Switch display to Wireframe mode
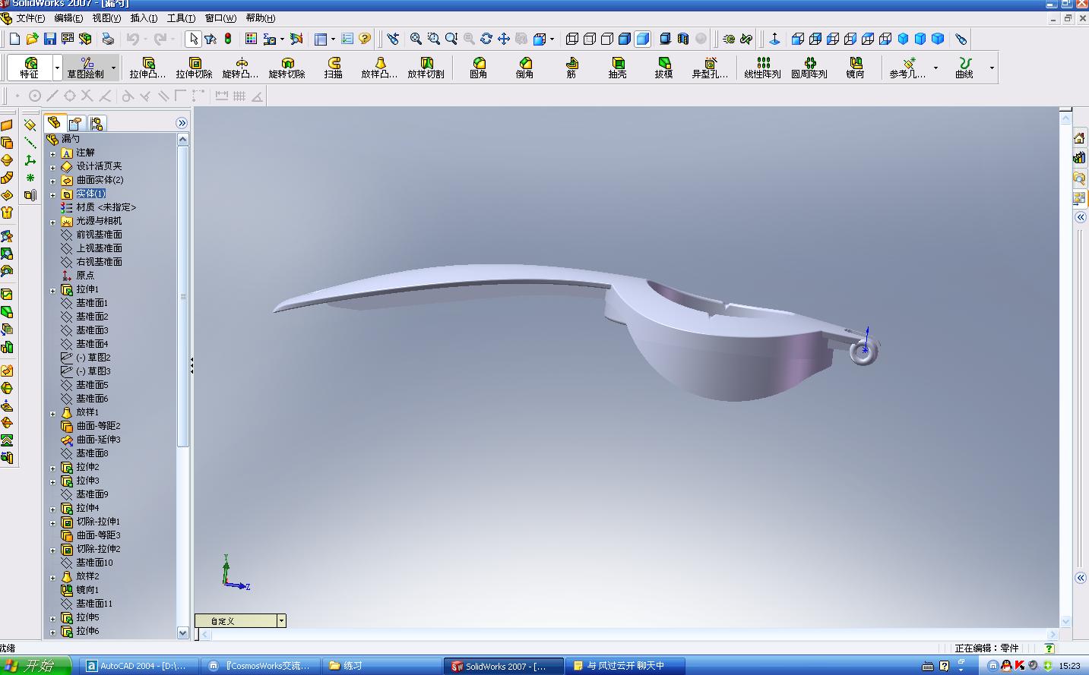 tap(572, 39)
